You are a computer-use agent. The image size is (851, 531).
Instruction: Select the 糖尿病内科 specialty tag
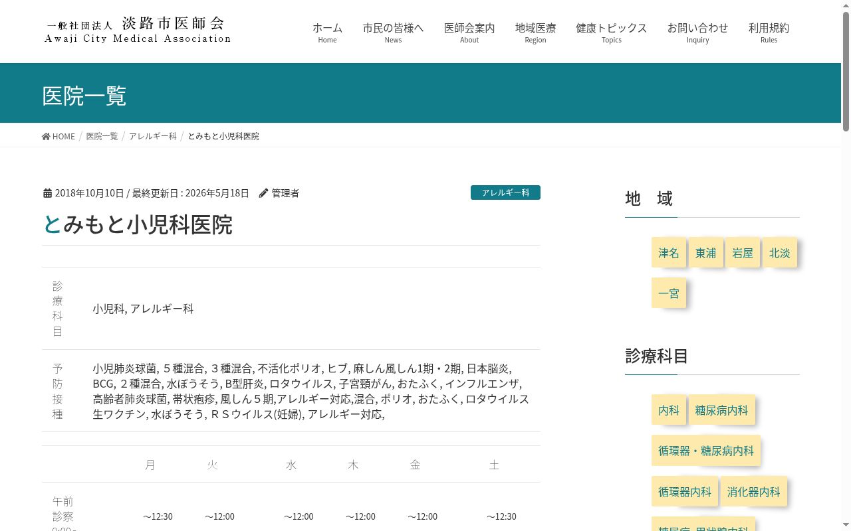pos(721,410)
